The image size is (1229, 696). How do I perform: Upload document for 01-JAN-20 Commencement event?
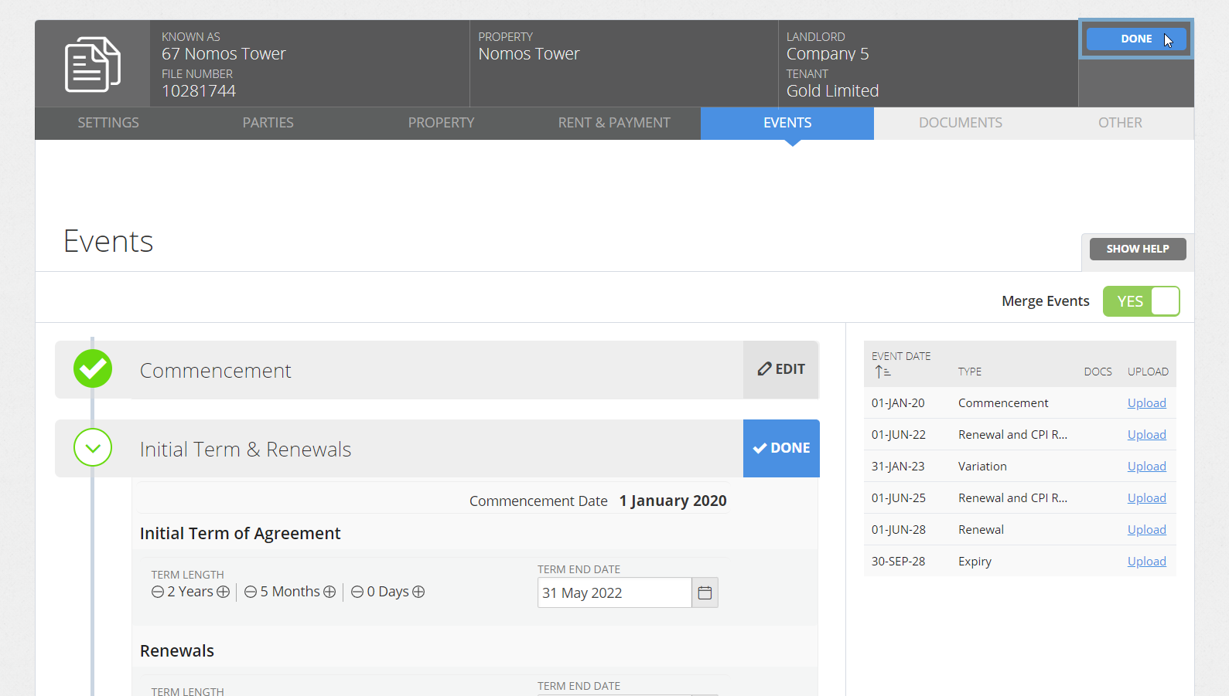click(1146, 403)
